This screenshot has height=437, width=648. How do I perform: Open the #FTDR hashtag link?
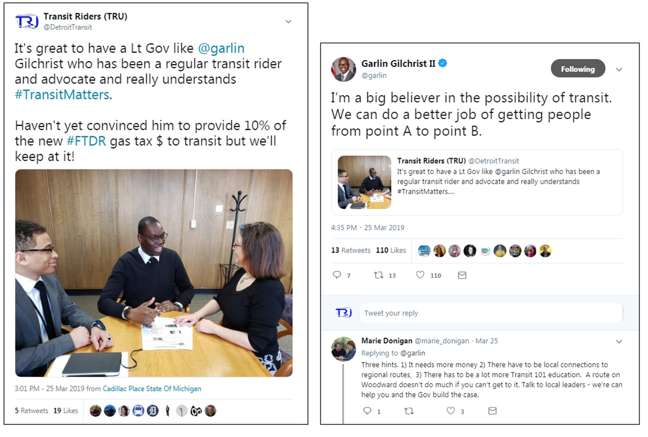pos(87,141)
